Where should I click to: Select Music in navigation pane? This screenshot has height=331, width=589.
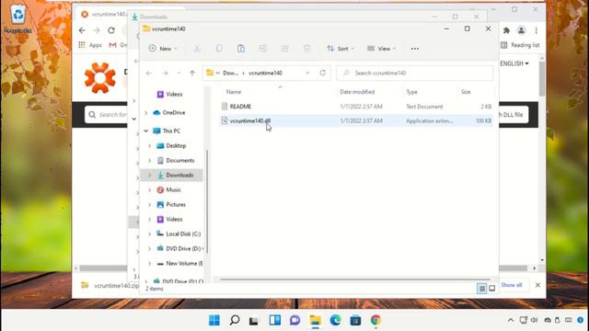[173, 190]
